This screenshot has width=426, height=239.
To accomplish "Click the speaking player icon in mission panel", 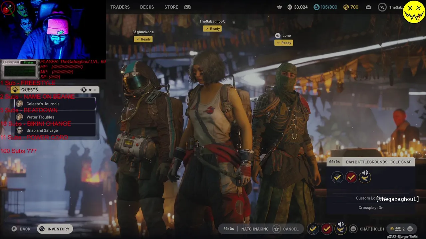I will pyautogui.click(x=365, y=177).
